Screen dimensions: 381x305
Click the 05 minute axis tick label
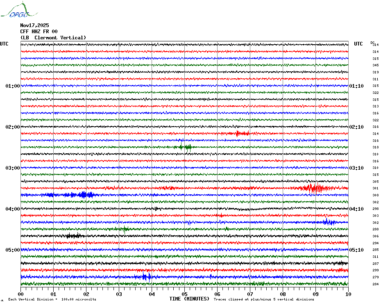(185, 294)
